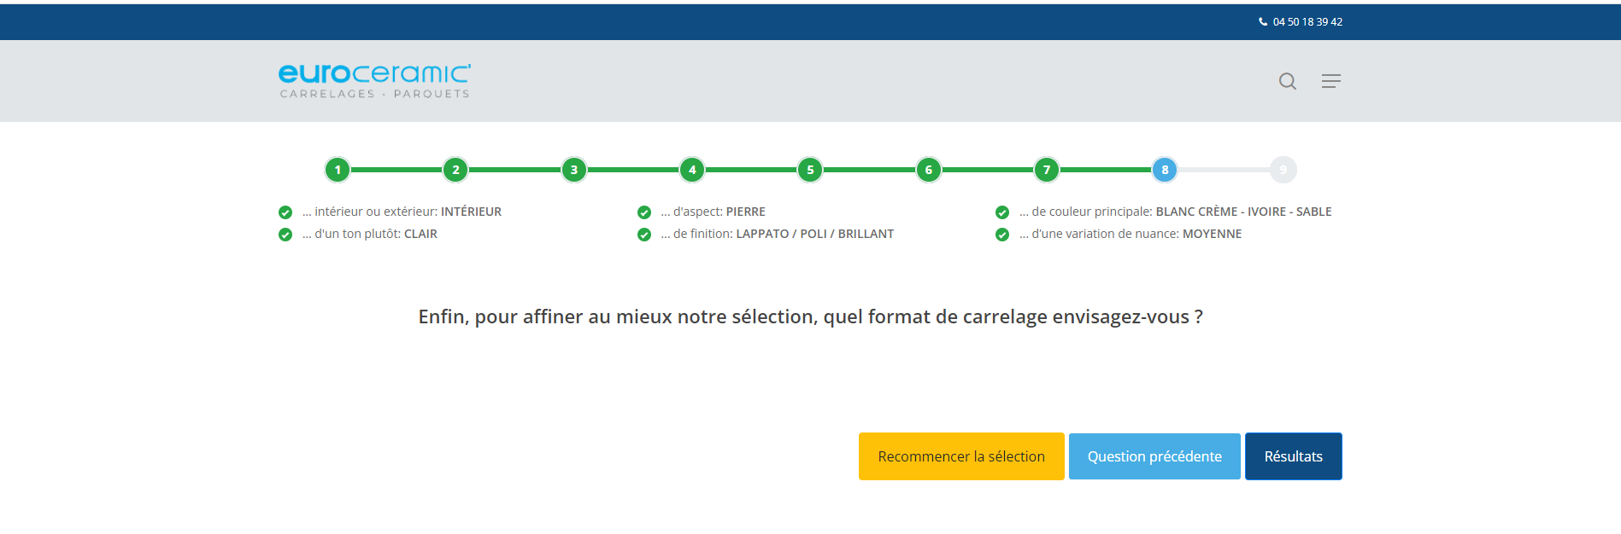Click the greyed step 9 circle

[1283, 170]
